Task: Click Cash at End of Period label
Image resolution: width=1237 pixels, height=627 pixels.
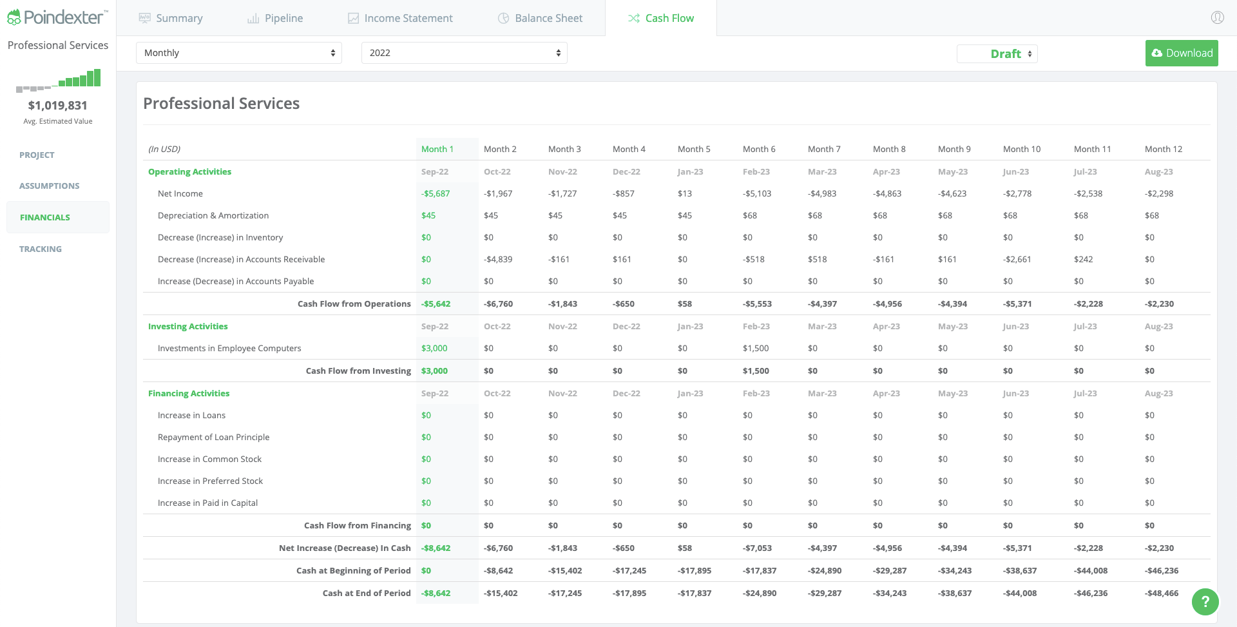Action: coord(367,593)
